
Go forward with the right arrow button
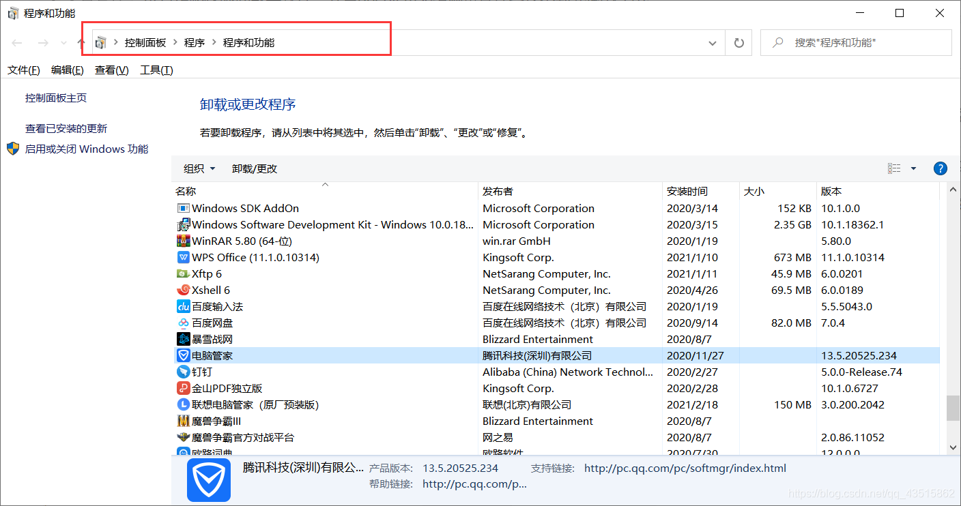point(42,43)
